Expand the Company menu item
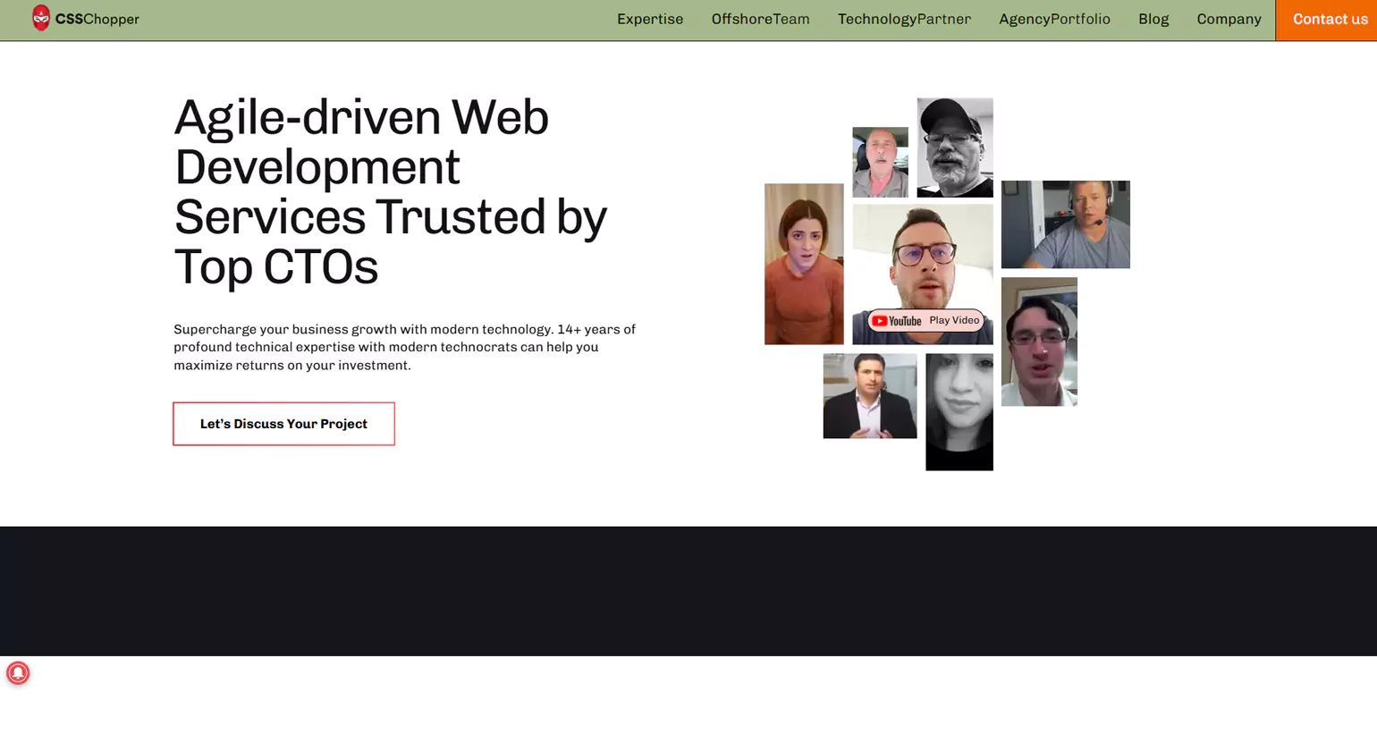 1228,20
